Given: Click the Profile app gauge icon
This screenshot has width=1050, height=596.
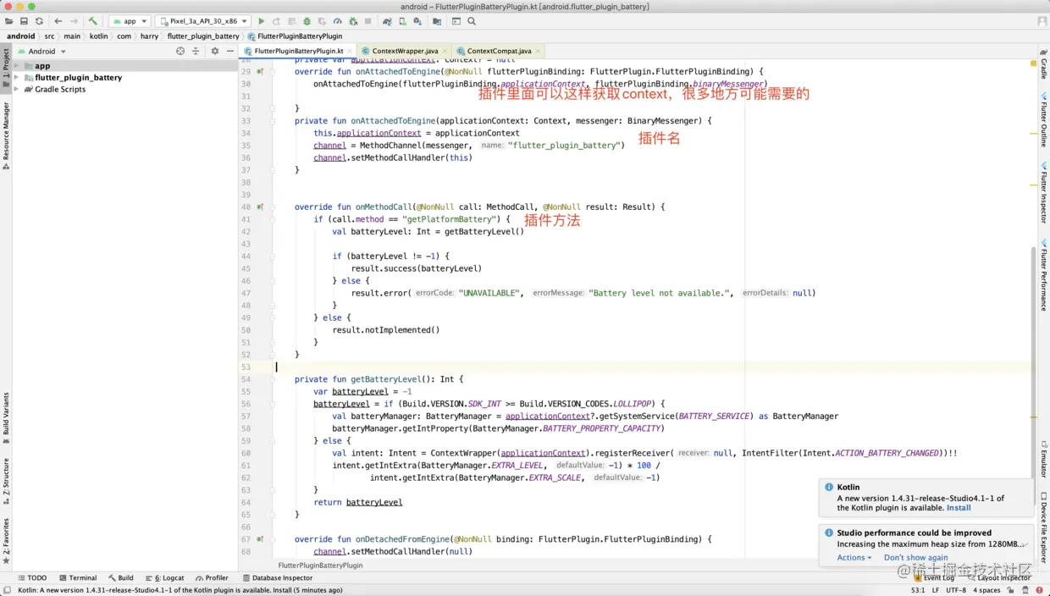Looking at the screenshot, I should pos(337,21).
